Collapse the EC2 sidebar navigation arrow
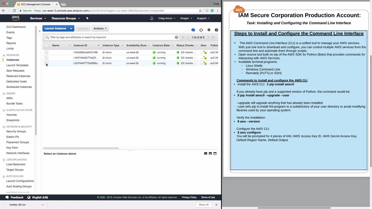Screen dimensions: 372x209 point(40,31)
